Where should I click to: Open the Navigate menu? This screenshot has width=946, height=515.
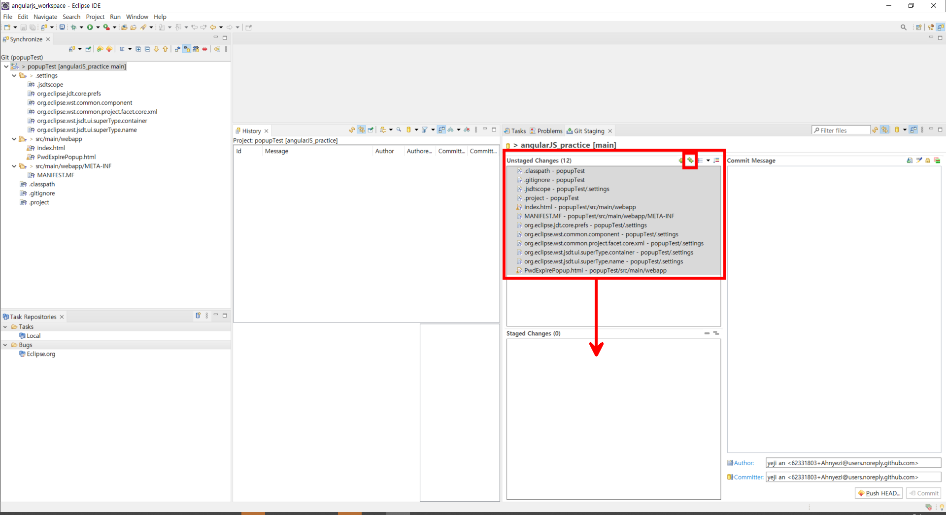coord(45,17)
